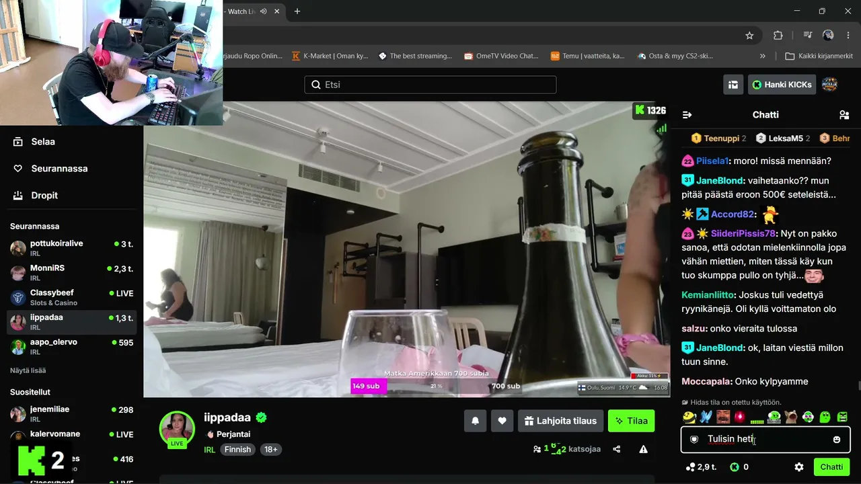Open Temu bookmark
This screenshot has height=484, width=861.
click(588, 56)
